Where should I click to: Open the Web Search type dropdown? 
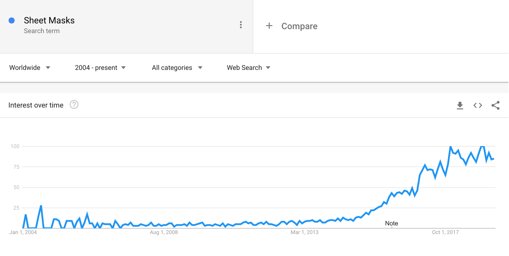coord(249,68)
